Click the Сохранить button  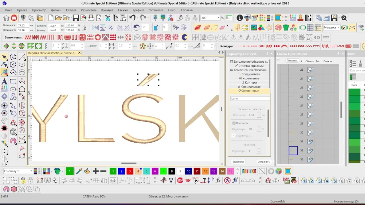coord(264,162)
